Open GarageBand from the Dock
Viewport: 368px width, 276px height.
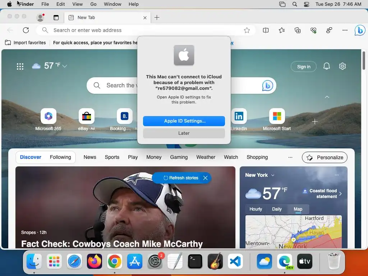215,261
